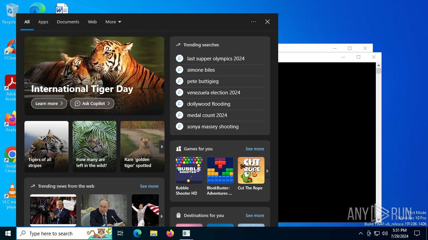
Task: Click the Ask Copilot button
Action: 92,103
